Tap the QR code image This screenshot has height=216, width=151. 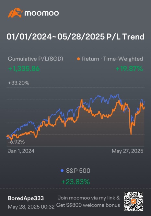[134, 201]
